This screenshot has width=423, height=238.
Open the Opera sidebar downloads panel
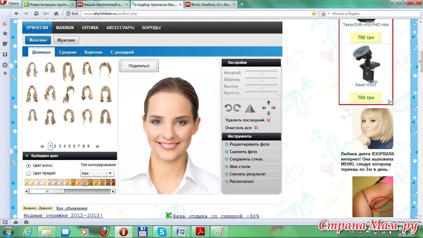coord(5,54)
